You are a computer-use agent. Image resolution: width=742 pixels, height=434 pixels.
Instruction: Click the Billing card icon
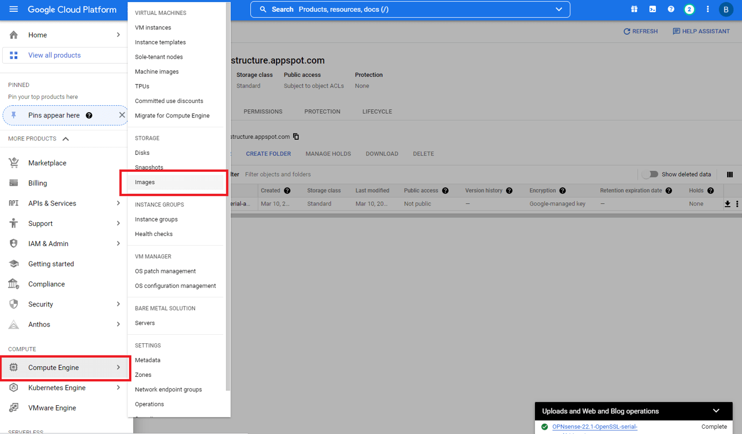14,183
